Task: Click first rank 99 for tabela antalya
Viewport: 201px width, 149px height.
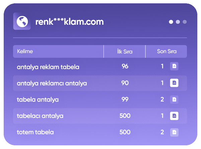Action: click(125, 99)
